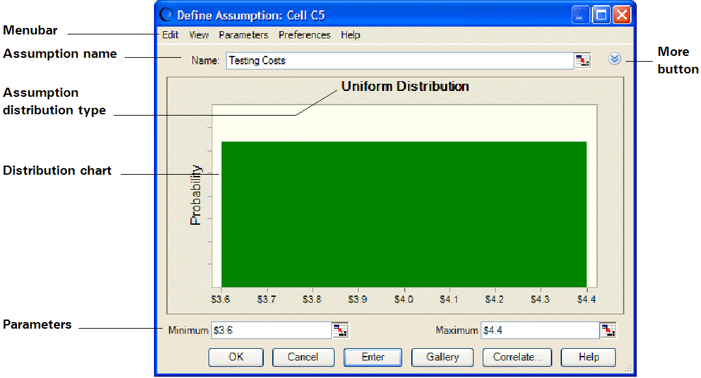Viewport: 701px width, 378px height.
Task: Click the $3.6 x-axis label
Action: pyautogui.click(x=220, y=299)
